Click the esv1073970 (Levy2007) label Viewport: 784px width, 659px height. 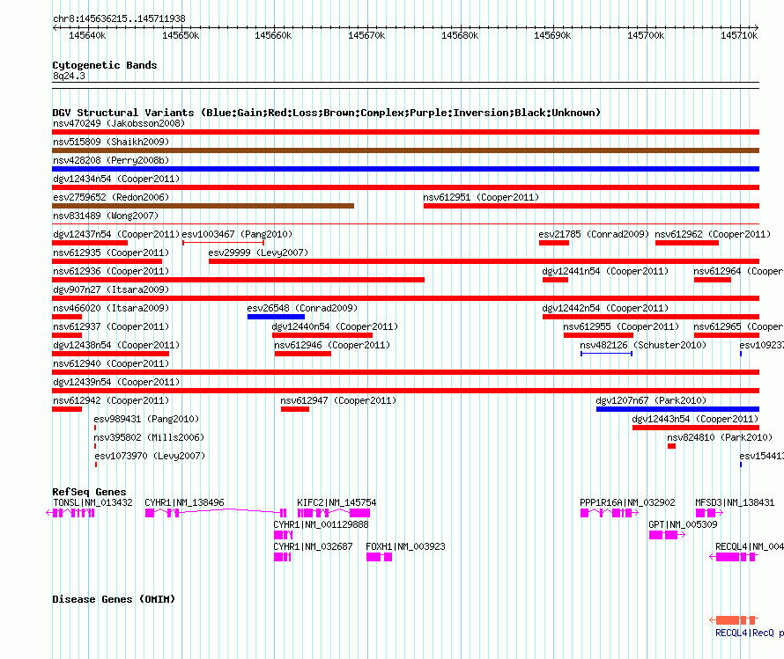click(150, 456)
